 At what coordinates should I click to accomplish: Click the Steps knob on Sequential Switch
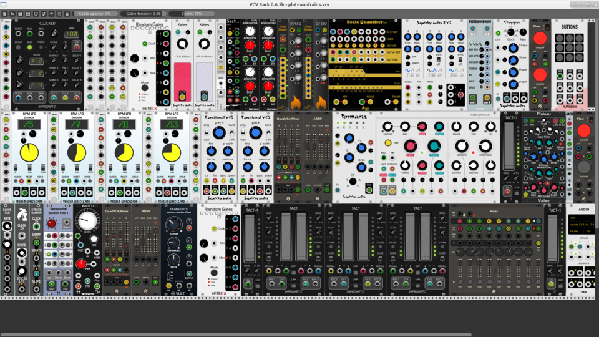coord(52,223)
